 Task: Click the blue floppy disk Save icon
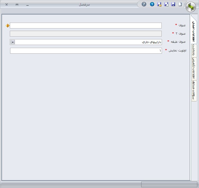click(173, 4)
